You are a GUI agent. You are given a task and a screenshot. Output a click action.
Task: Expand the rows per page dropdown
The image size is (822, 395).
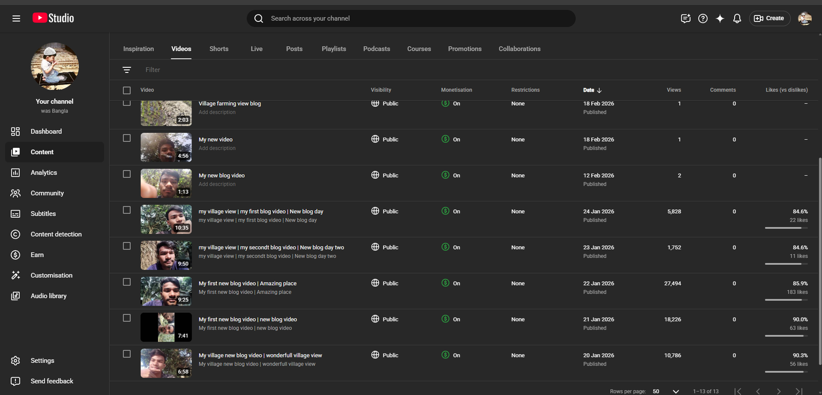[x=675, y=391]
